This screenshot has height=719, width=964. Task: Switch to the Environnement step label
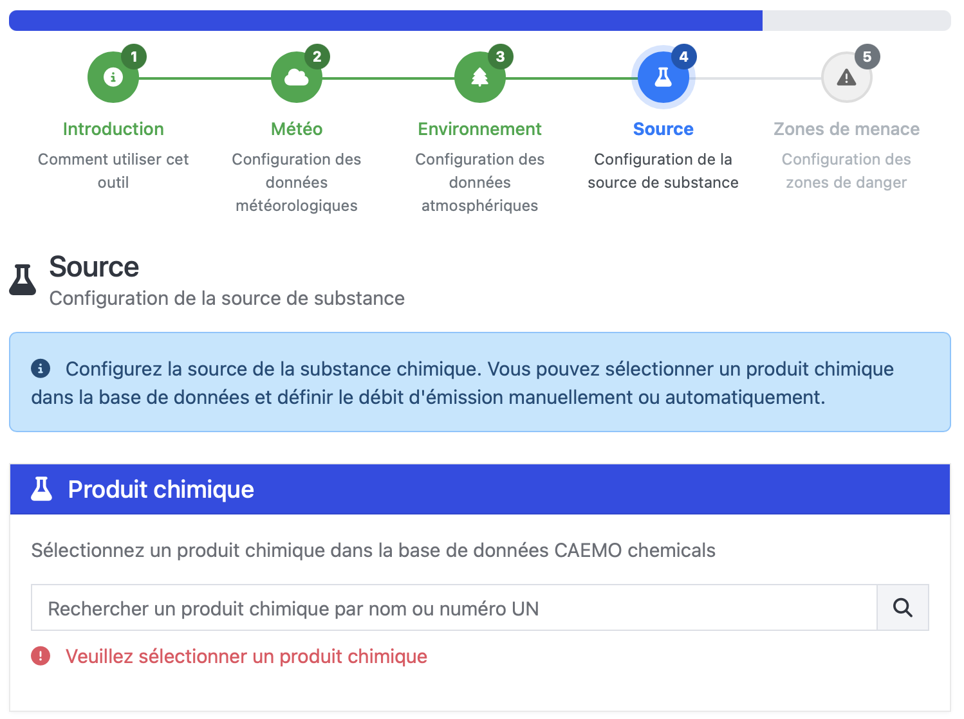click(480, 129)
